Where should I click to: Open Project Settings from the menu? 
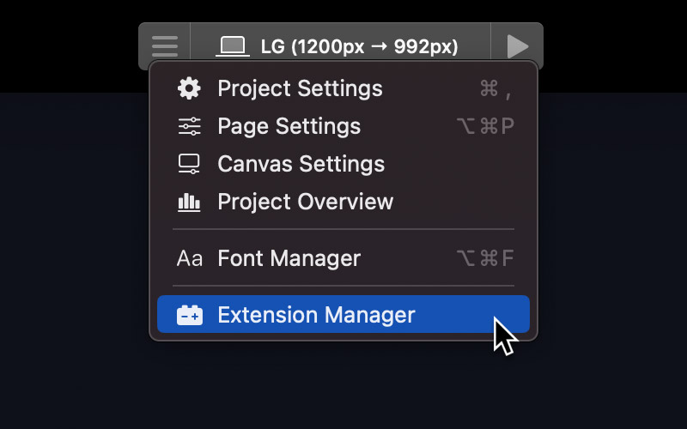tap(343, 88)
